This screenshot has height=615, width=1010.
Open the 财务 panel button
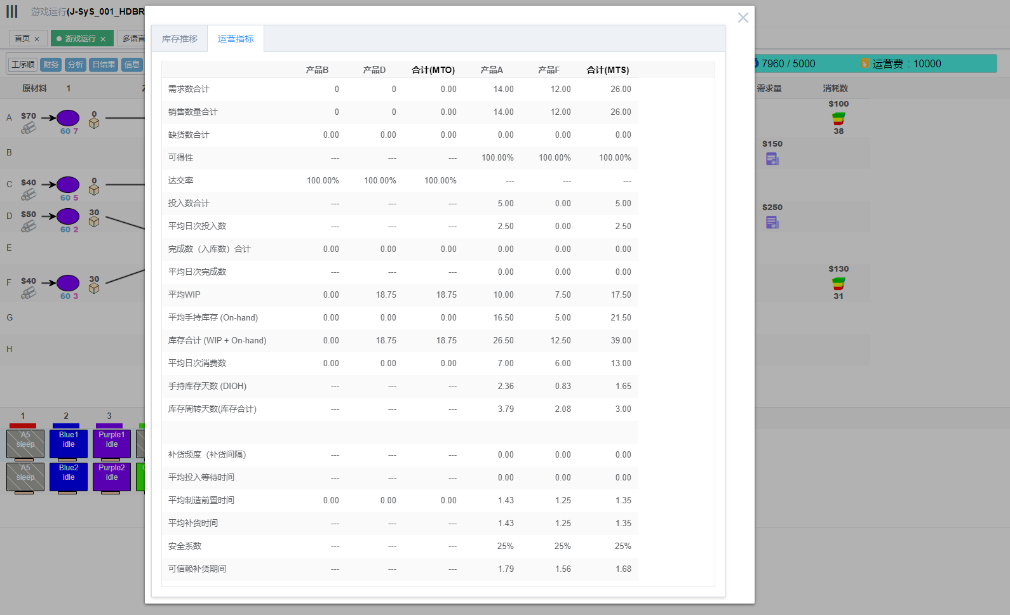coord(51,64)
